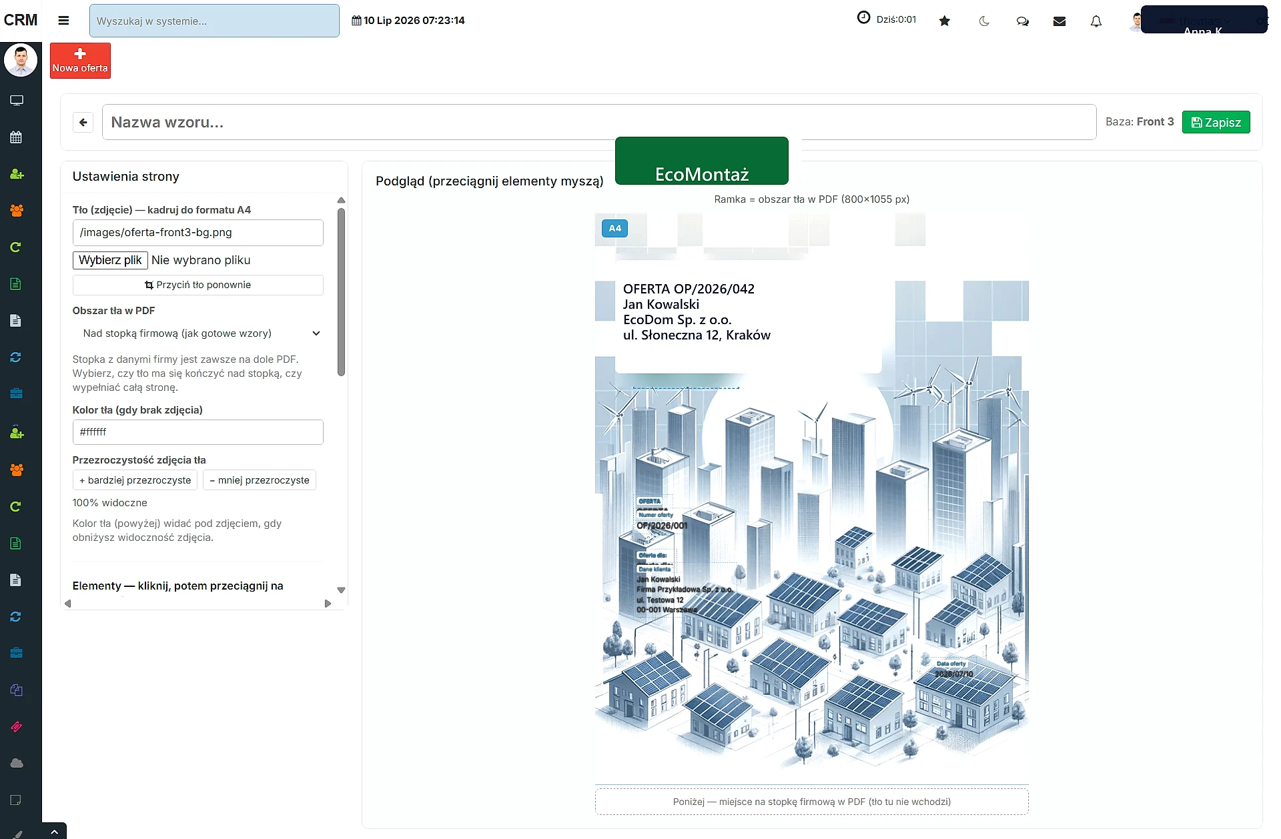This screenshot has height=839, width=1281.
Task: Click the 100% widoczne value
Action: click(x=110, y=503)
